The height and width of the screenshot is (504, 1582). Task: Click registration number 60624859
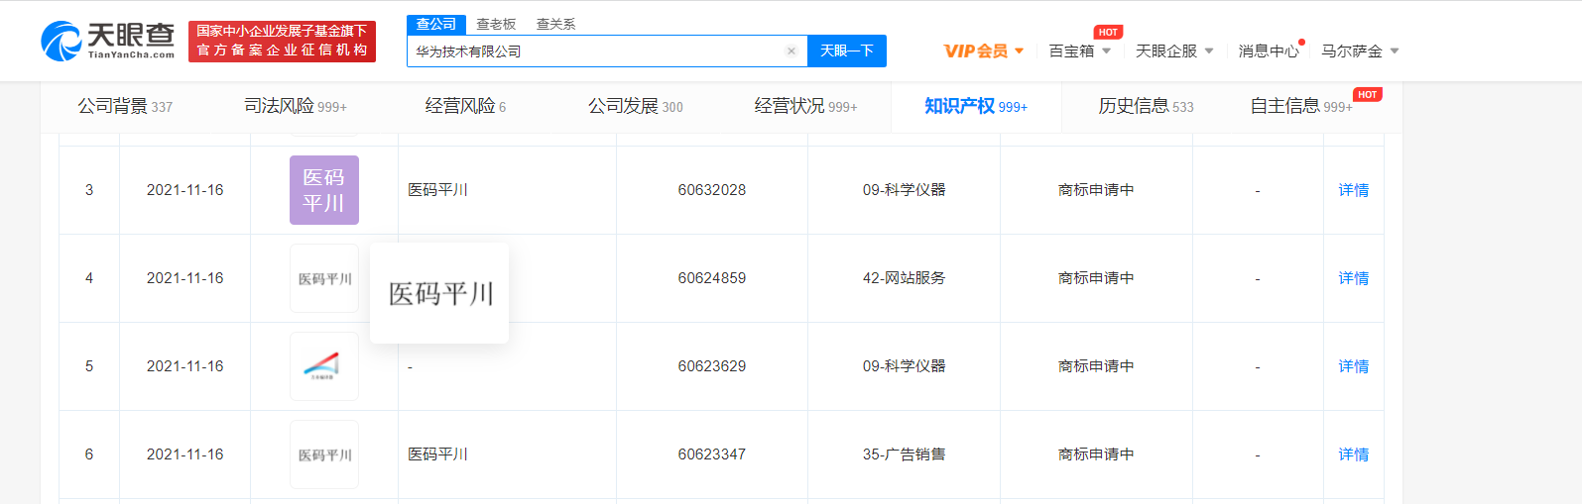click(x=712, y=278)
